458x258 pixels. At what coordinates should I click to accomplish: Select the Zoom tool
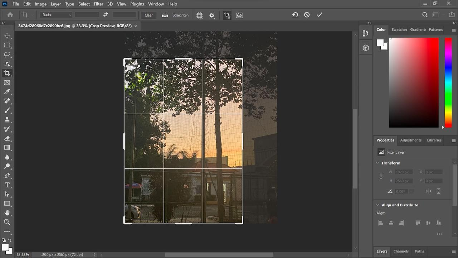[7, 222]
